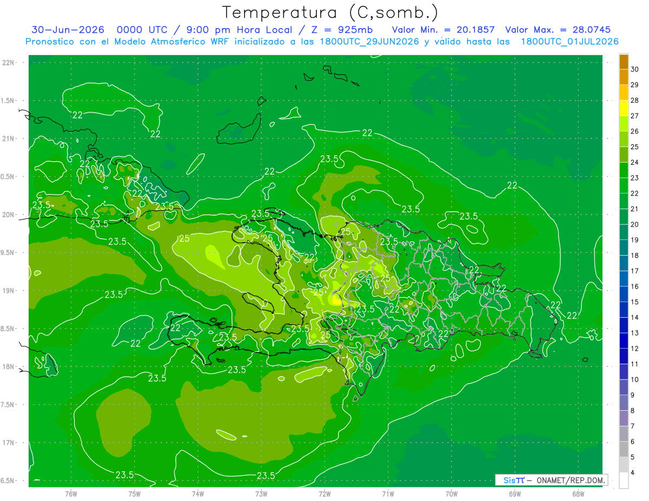Click the Sisπ logo text in the credit box
Viewport: 649px width, 501px height.
click(514, 480)
